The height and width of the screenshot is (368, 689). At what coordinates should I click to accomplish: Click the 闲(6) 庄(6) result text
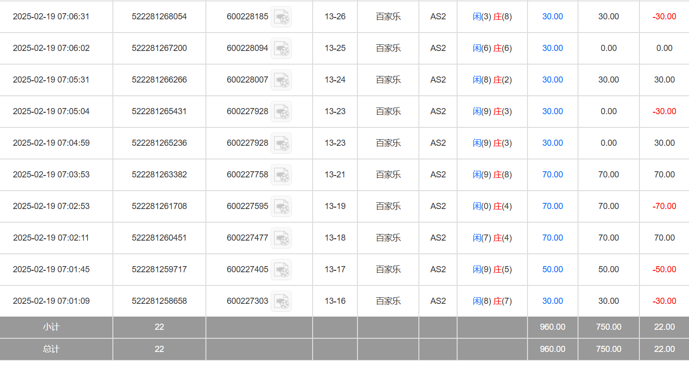492,48
